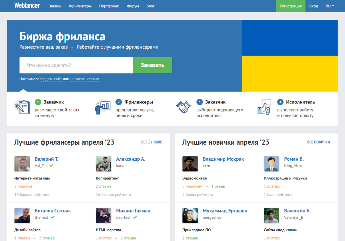The height and width of the screenshot is (241, 345).
Task: Open Александр А. profile name link
Action: [131, 159]
